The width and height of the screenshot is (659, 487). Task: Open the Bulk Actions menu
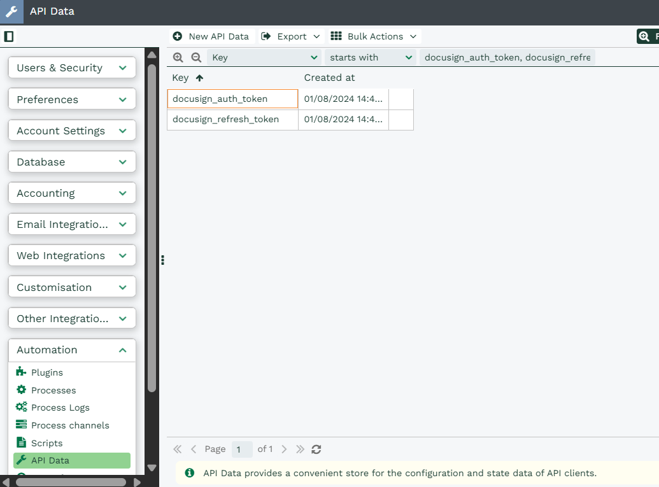click(374, 36)
